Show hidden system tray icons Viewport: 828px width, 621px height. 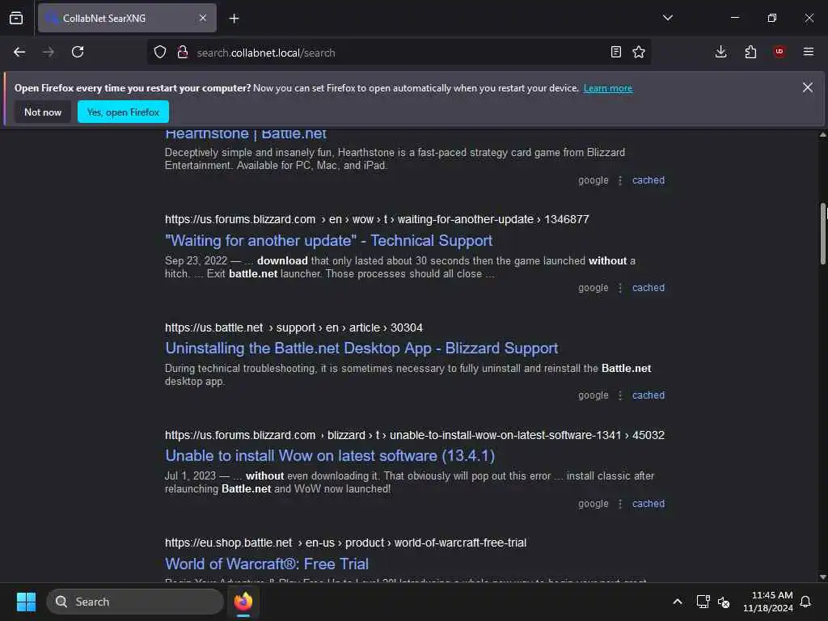[678, 602]
